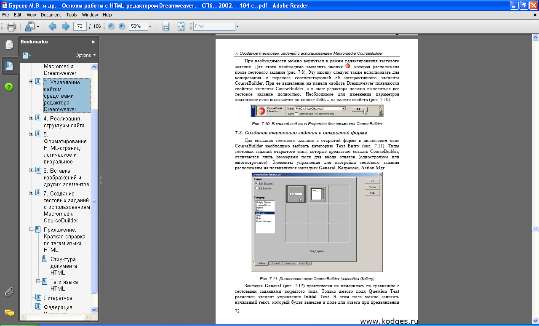Viewport: 539px width, 326px height.
Task: Open the Pages navigation panel icon
Action: (9, 45)
